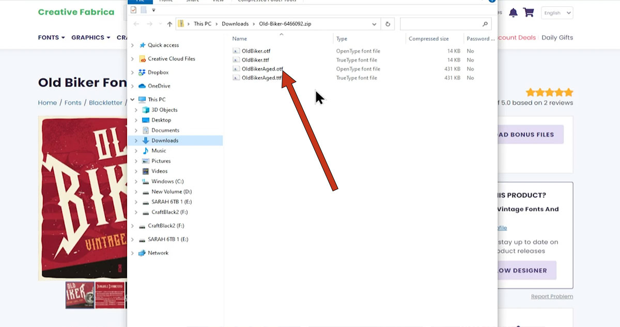Click the Dropbox icon in the sidebar
Image resolution: width=620 pixels, height=327 pixels.
click(x=143, y=72)
